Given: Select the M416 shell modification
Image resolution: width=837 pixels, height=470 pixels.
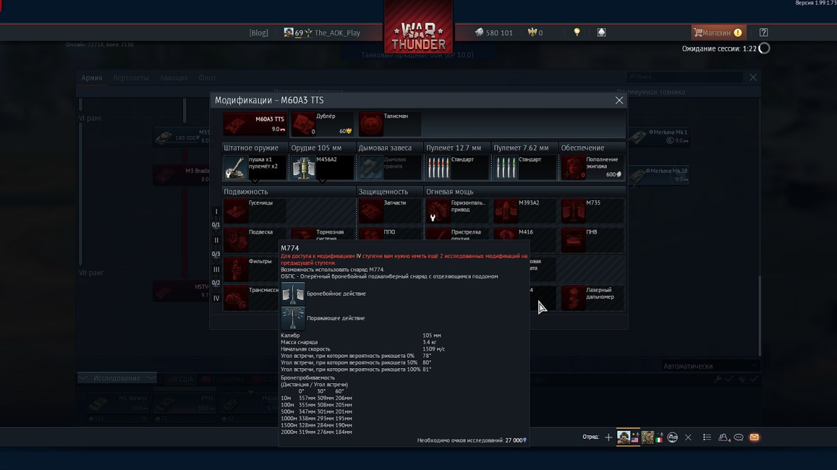Looking at the screenshot, I should click(525, 235).
